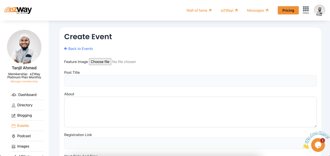Open the Sites grid icon
The height and width of the screenshot is (156, 330).
[x=306, y=9]
